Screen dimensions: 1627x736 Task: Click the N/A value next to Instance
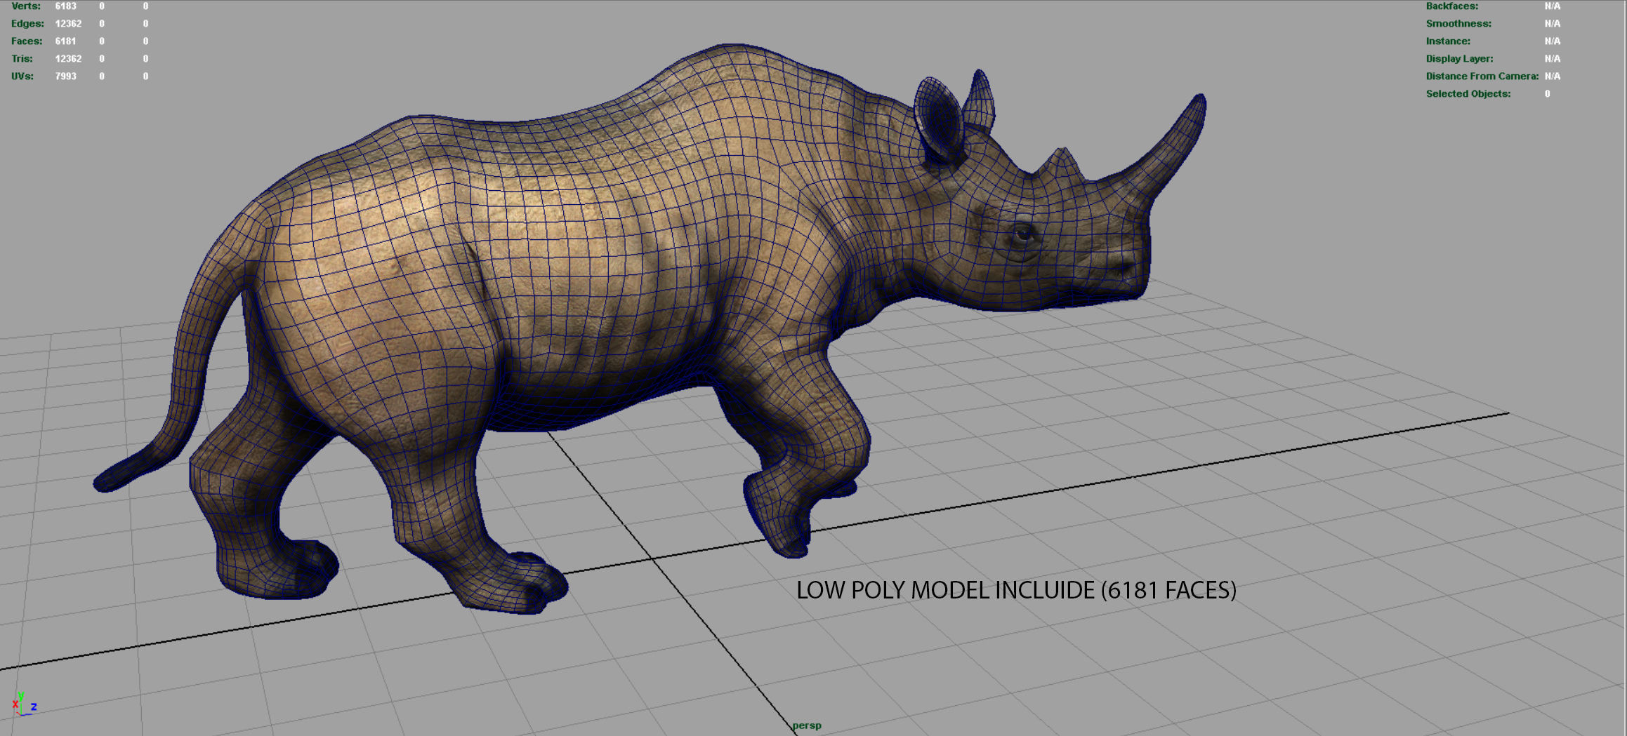1552,41
